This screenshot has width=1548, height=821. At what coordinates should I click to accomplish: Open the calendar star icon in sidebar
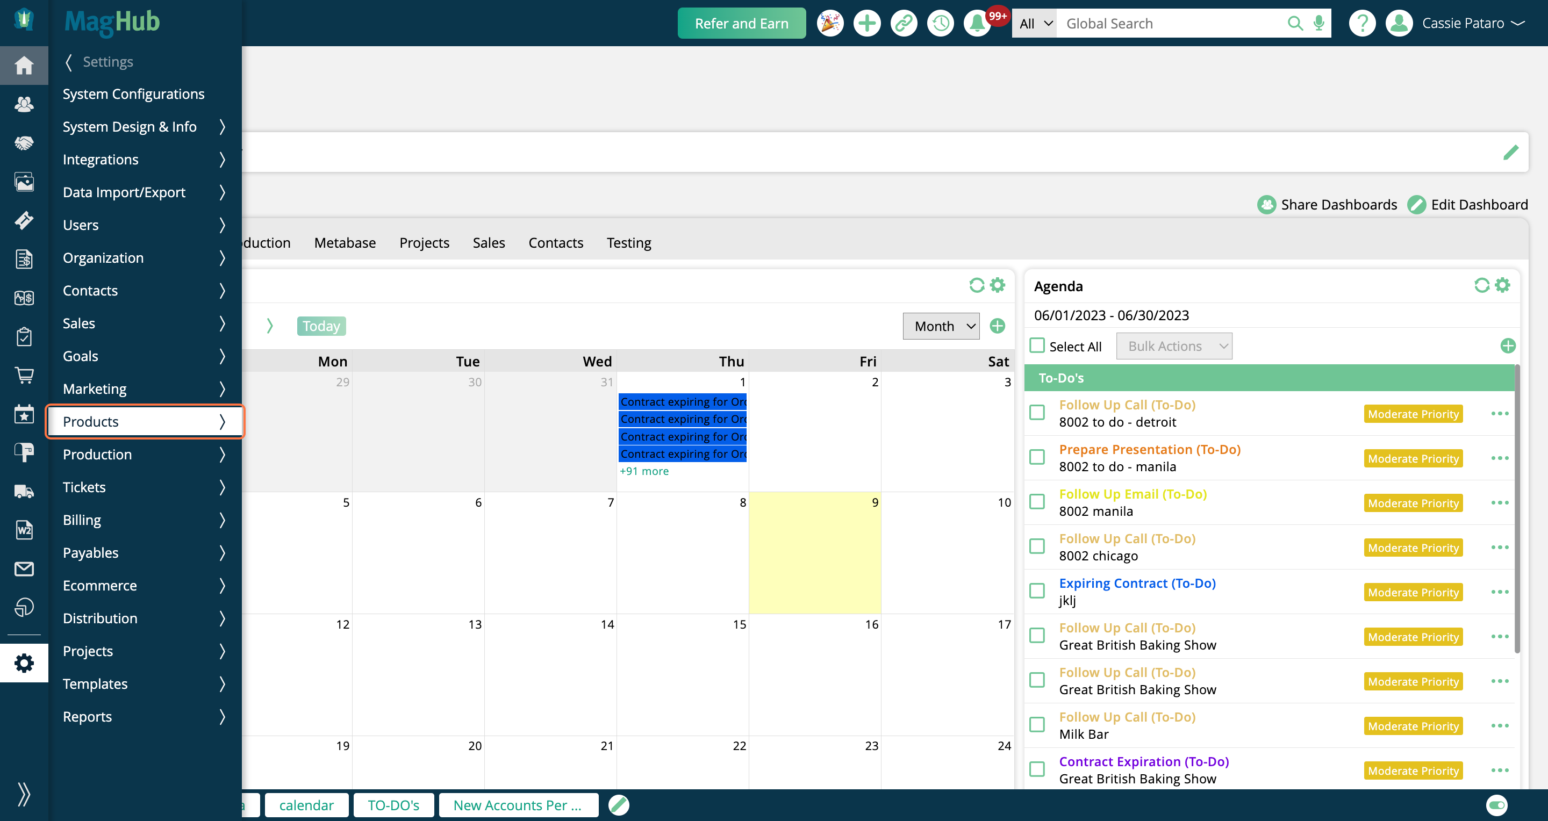[x=24, y=414]
